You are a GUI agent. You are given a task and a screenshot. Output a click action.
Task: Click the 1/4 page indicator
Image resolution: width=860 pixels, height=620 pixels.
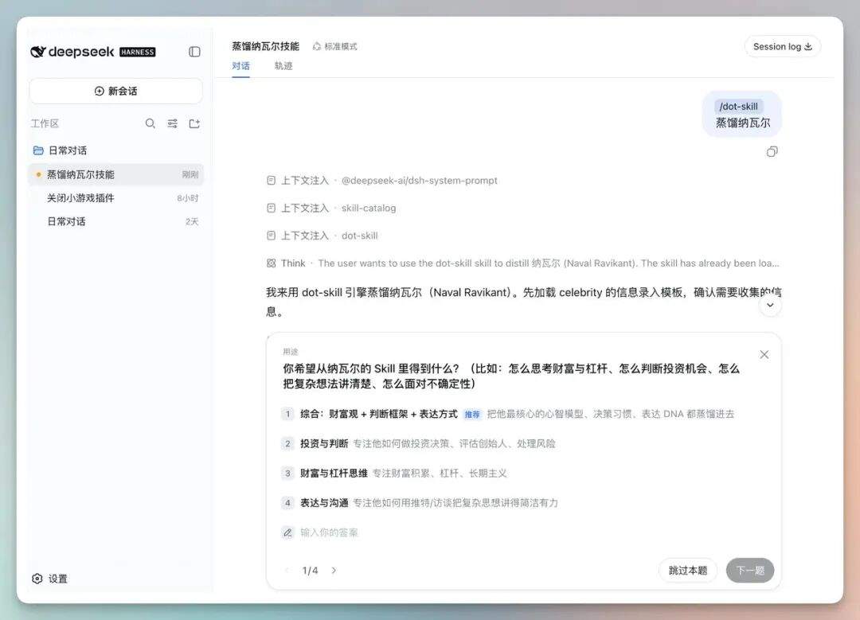pyautogui.click(x=310, y=571)
